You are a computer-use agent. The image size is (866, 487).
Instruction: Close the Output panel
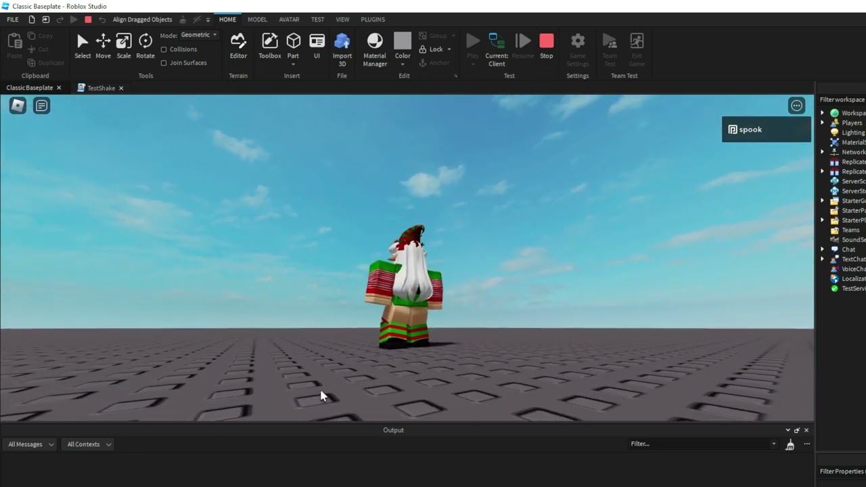pyautogui.click(x=806, y=430)
